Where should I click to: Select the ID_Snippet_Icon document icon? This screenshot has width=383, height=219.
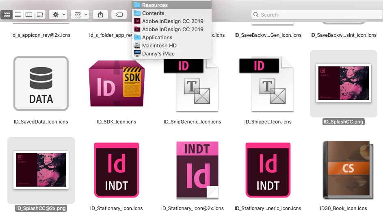[x=268, y=85]
